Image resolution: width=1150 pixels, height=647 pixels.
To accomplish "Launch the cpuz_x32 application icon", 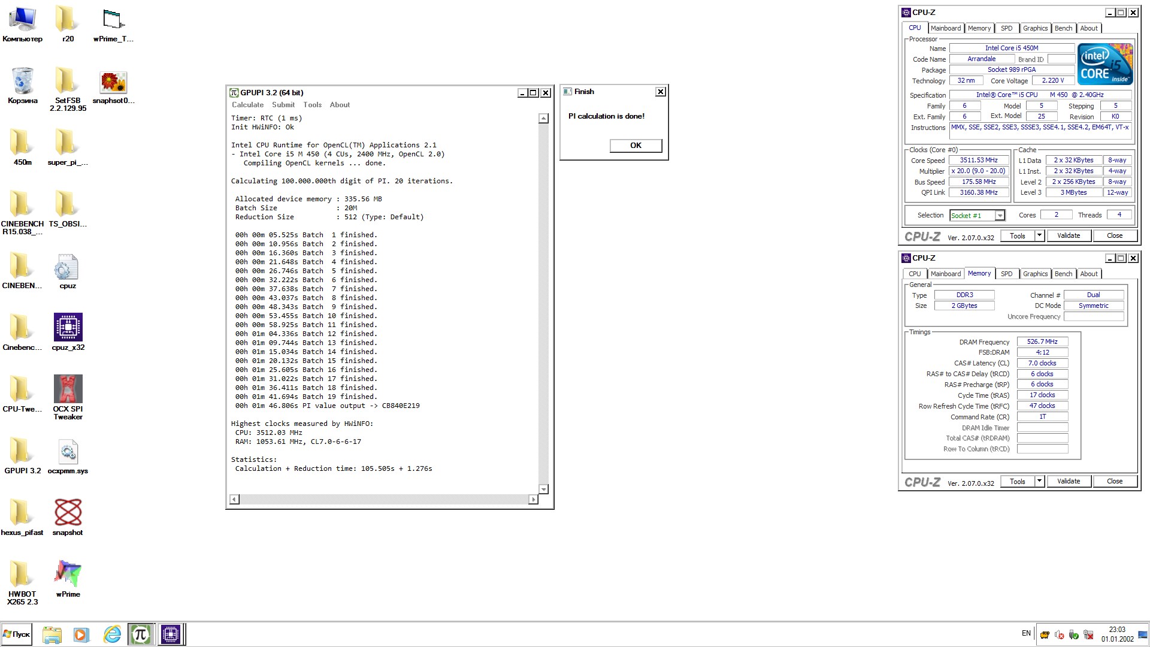I will pyautogui.click(x=68, y=333).
